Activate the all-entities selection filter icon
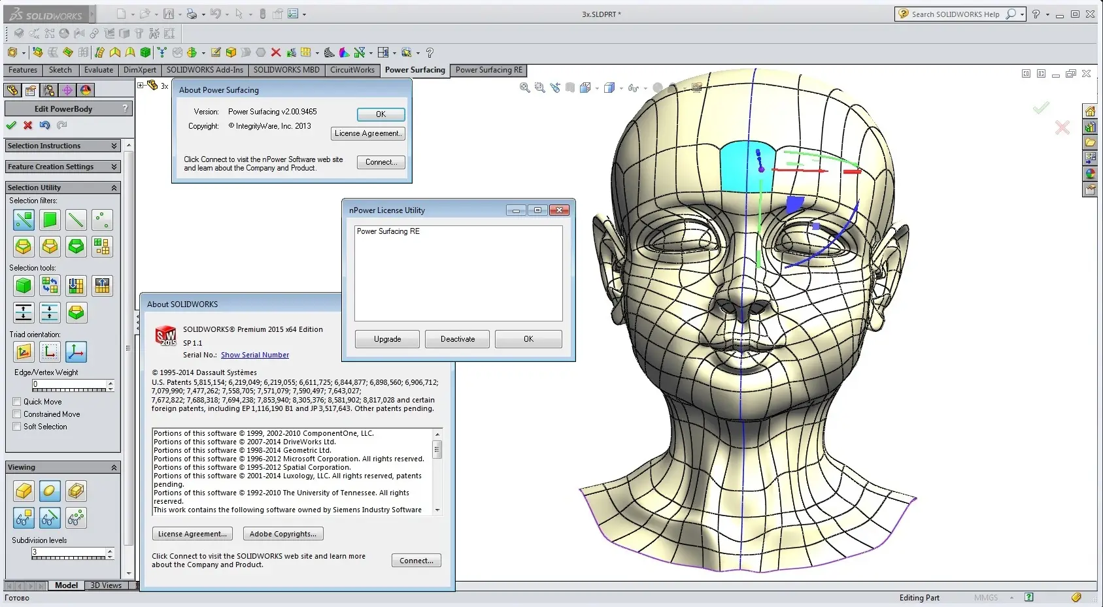Image resolution: width=1103 pixels, height=607 pixels. pyautogui.click(x=24, y=220)
